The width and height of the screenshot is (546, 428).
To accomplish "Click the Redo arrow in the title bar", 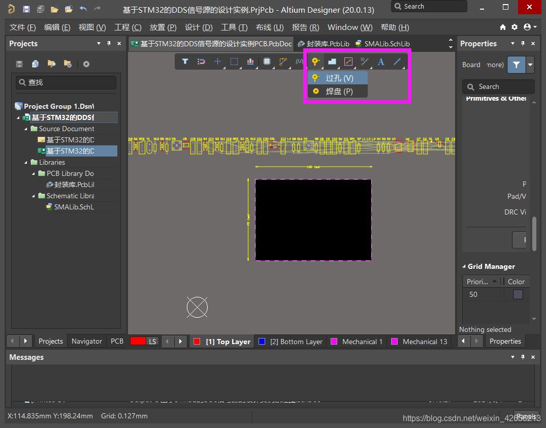I will (97, 9).
